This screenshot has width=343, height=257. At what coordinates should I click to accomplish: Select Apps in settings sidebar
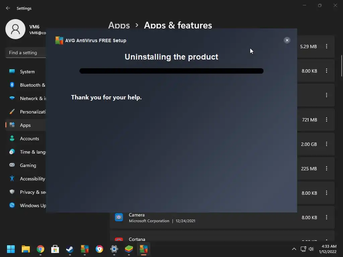[26, 125]
